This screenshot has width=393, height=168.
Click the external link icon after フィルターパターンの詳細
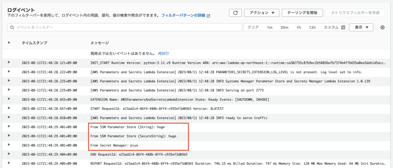pos(208,16)
